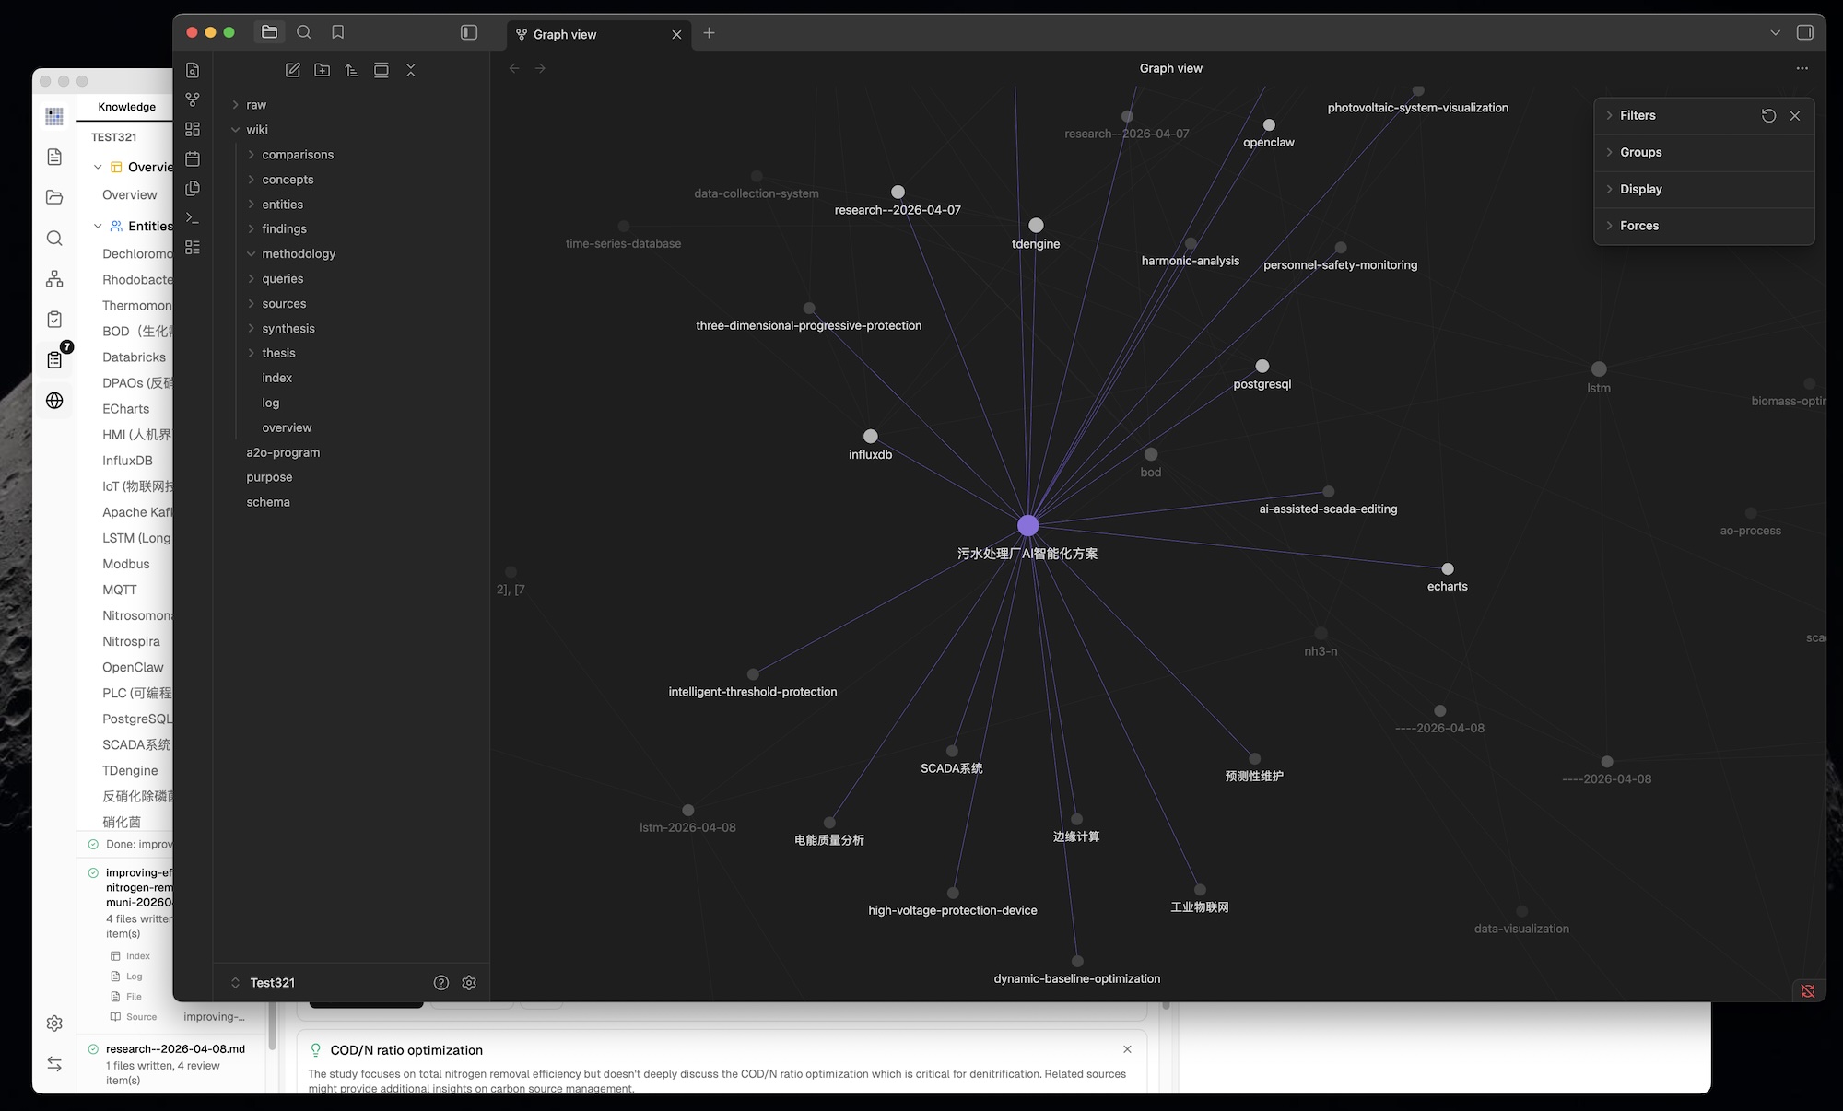Open the Test321 vault switcher
The height and width of the screenshot is (1111, 1843).
[x=272, y=983]
